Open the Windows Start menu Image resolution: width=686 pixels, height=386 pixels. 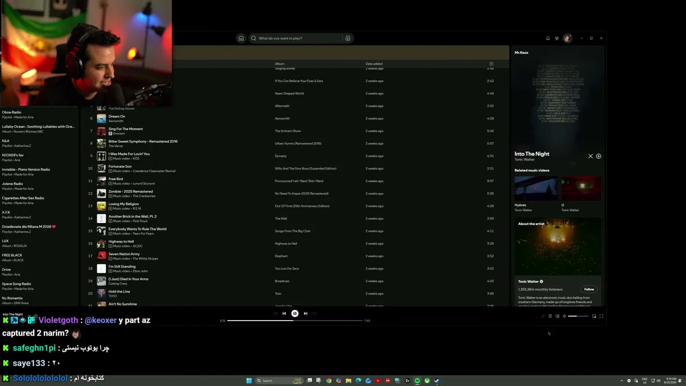[x=249, y=381]
